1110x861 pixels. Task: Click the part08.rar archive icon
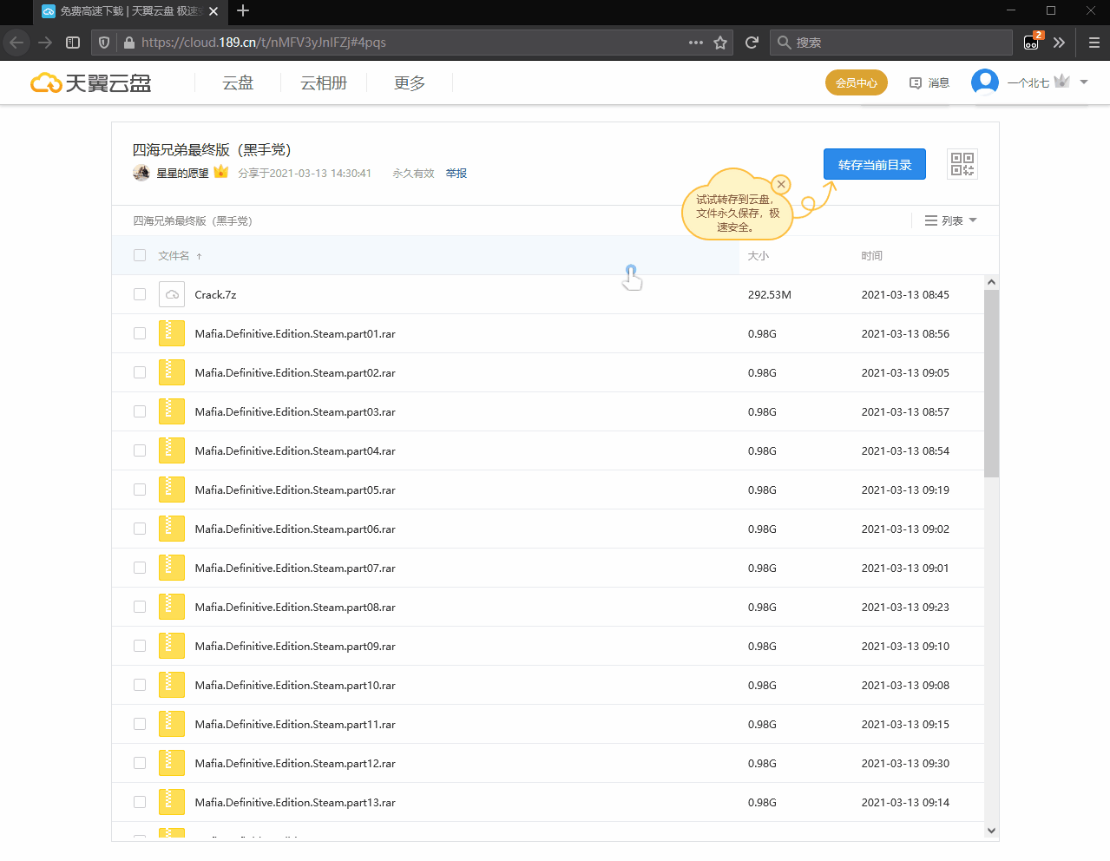[172, 607]
